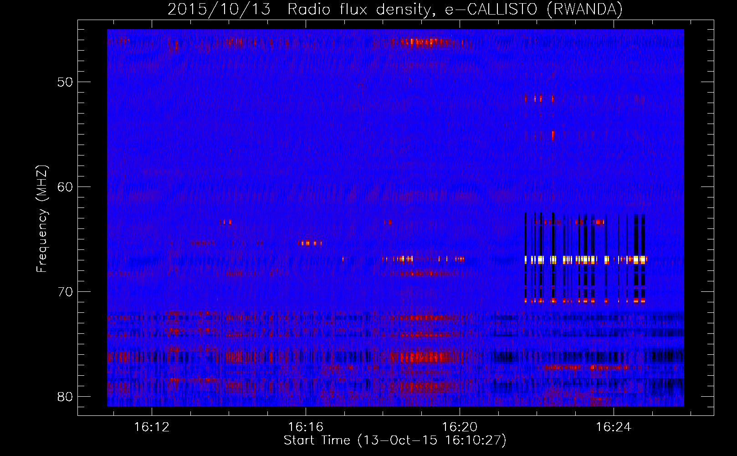This screenshot has height=456, width=737.
Task: Click the 16:20 time tick label
Action: click(x=460, y=427)
